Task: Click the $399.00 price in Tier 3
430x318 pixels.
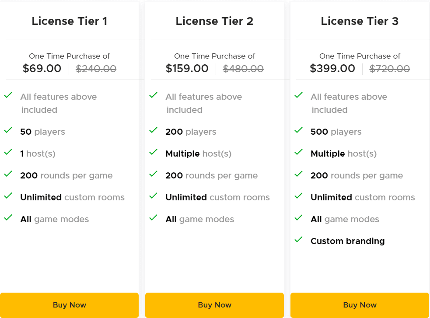Action: click(x=332, y=69)
